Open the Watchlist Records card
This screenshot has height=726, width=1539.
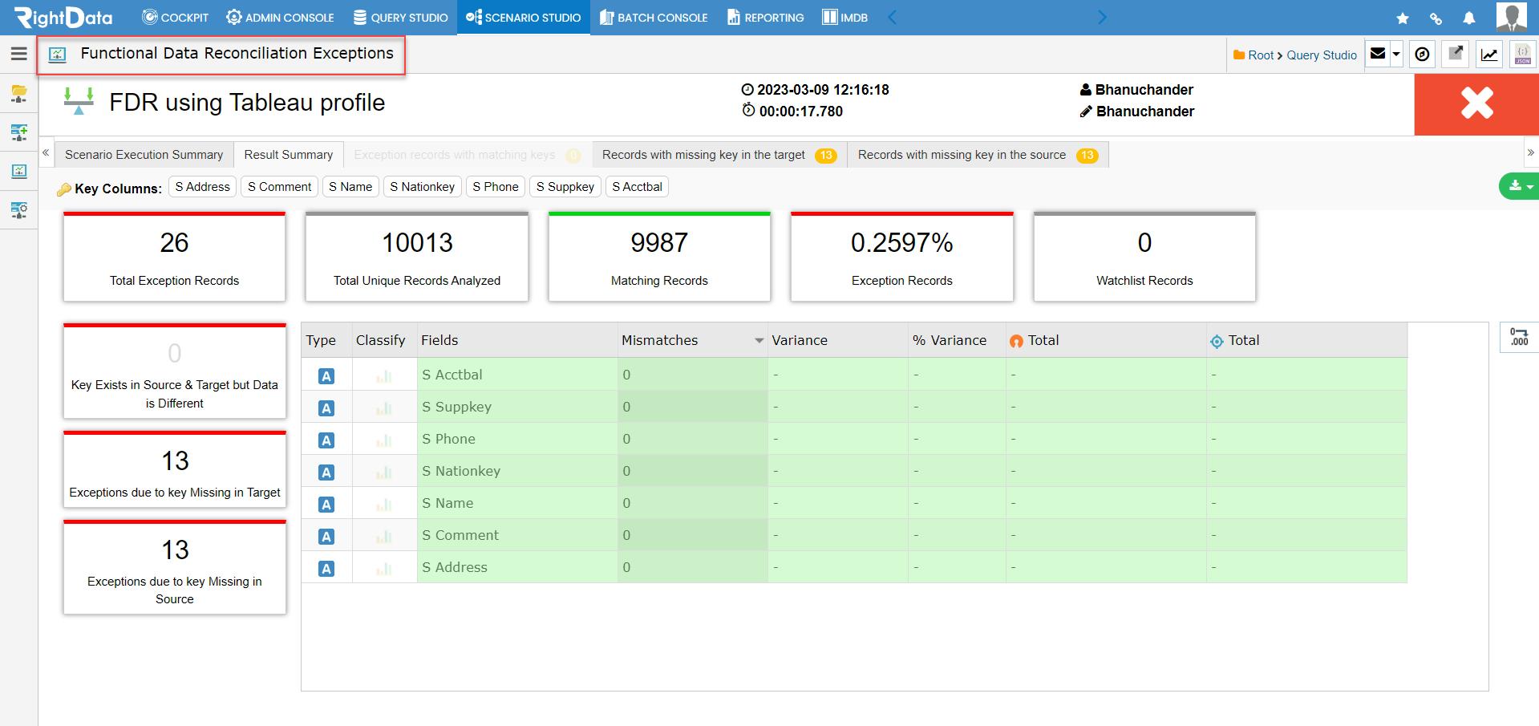1144,257
